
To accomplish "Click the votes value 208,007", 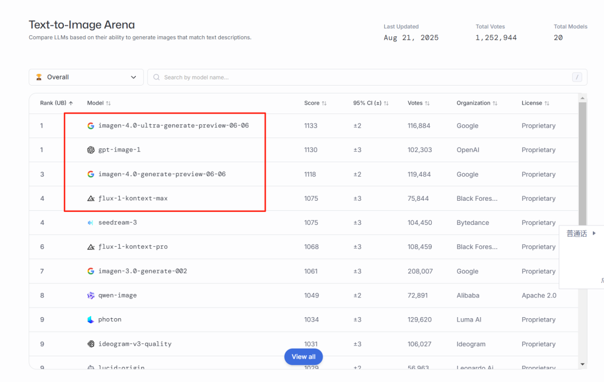I will (420, 271).
